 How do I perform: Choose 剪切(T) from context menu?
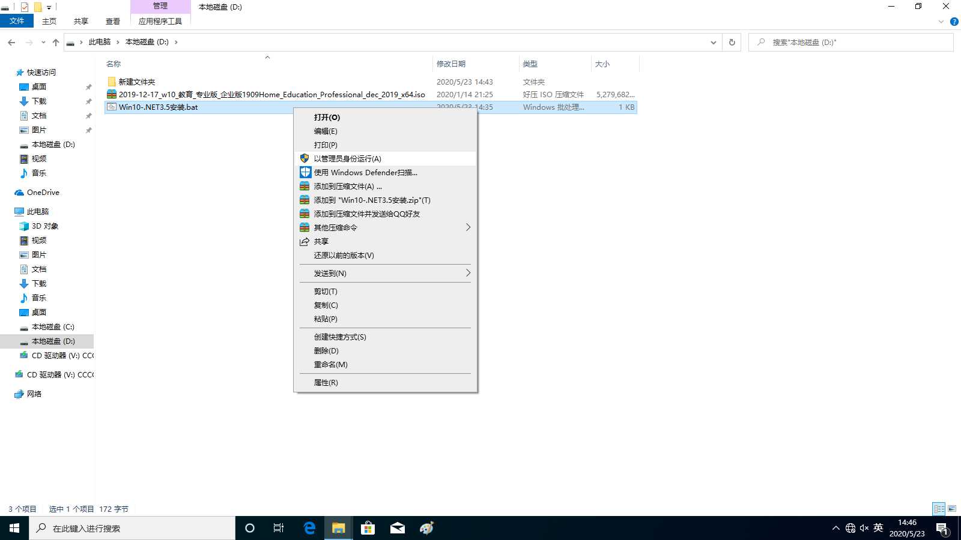(x=385, y=291)
